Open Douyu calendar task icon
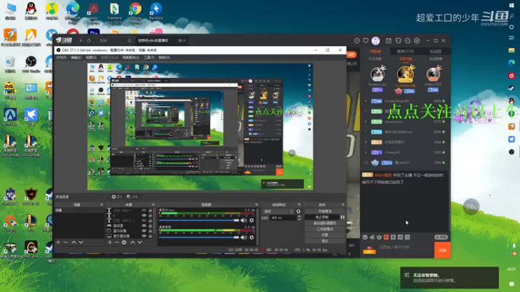This screenshot has height=292, width=520. [388, 40]
